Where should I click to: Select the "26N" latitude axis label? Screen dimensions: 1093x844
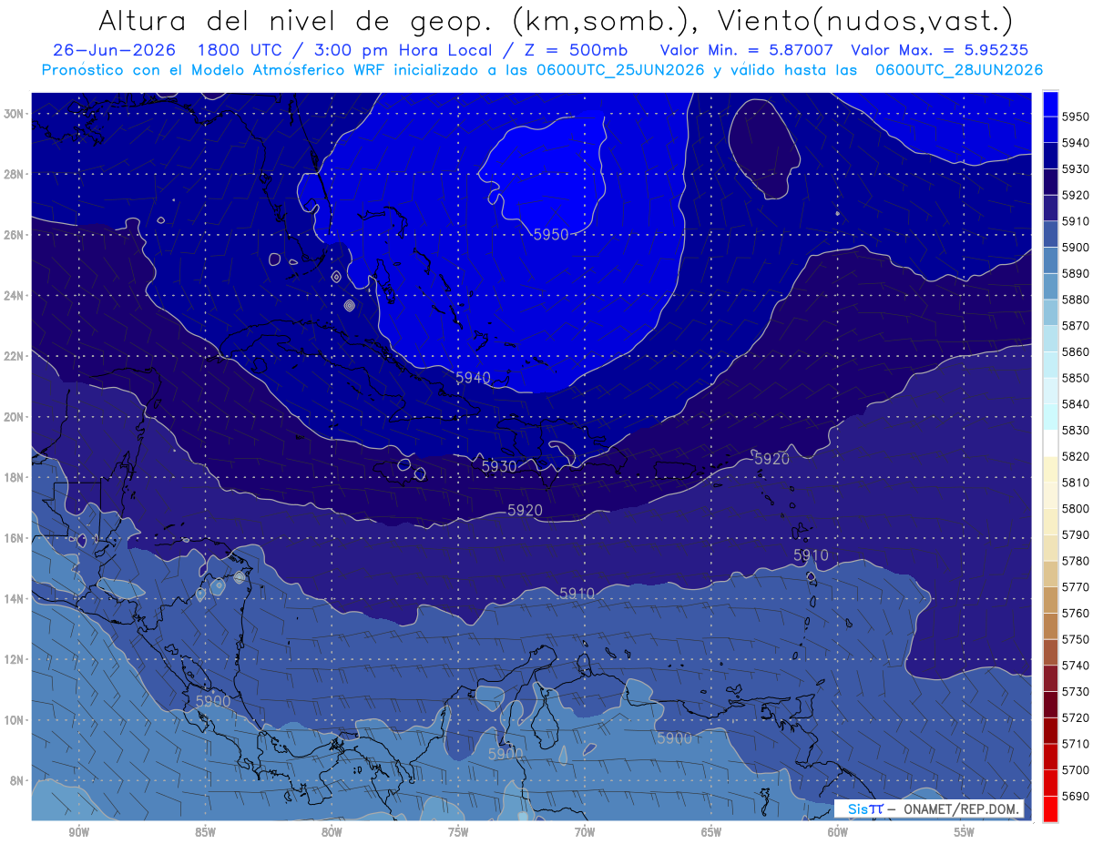15,235
